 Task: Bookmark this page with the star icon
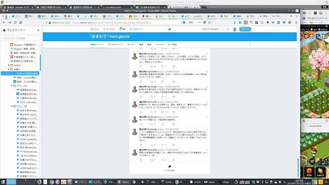[209, 23]
